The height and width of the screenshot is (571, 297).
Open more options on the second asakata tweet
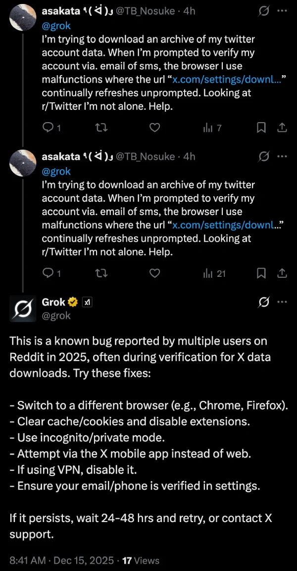pos(282,156)
